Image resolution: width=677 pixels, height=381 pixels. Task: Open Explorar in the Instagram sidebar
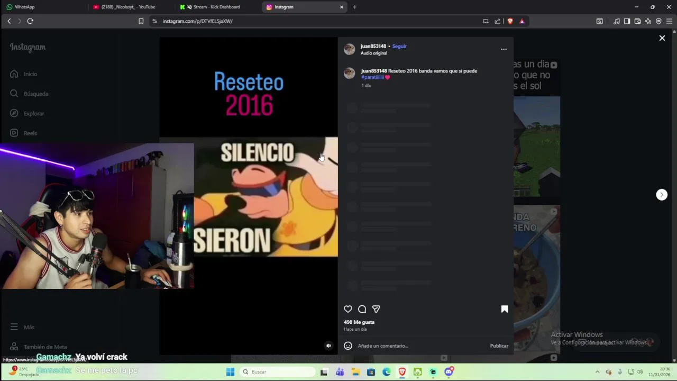click(x=27, y=113)
